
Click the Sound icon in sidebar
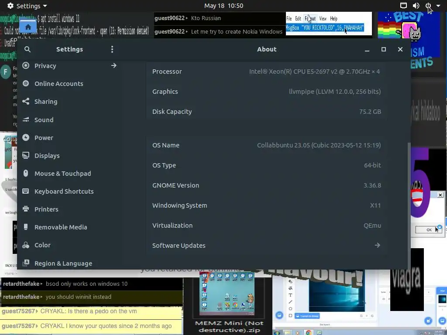click(26, 120)
